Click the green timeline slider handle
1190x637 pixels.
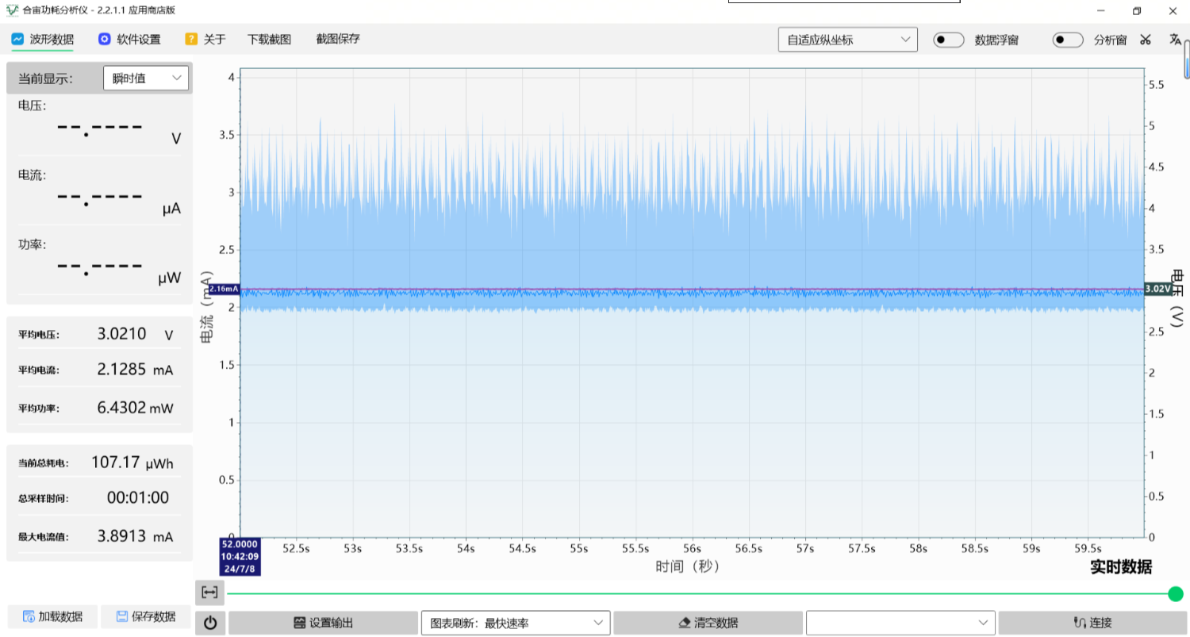(1176, 593)
